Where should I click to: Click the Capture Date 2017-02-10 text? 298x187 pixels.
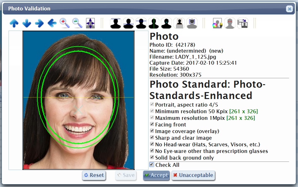[x=193, y=63]
